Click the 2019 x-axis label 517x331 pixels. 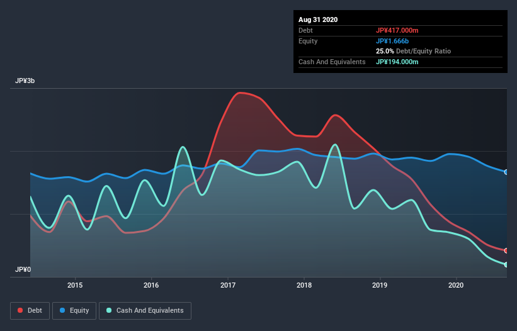[380, 285]
